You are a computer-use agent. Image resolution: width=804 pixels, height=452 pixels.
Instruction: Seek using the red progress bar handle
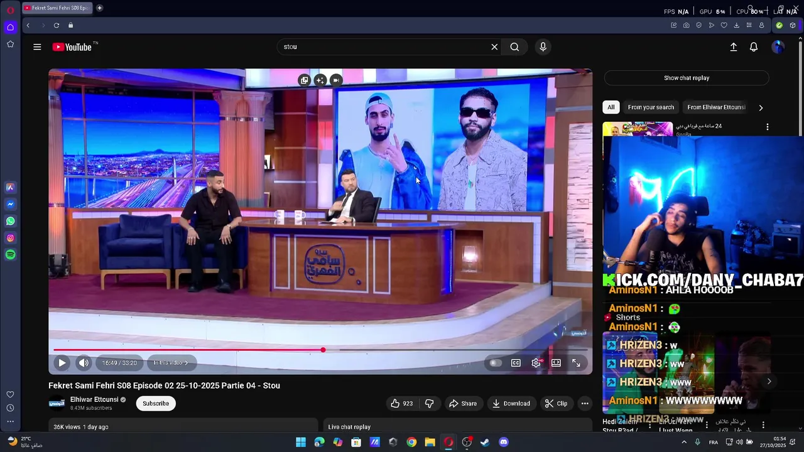pos(323,350)
